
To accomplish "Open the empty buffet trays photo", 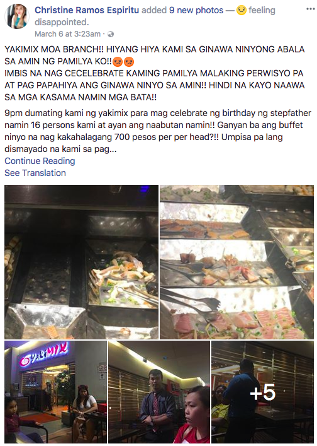I will [81, 262].
